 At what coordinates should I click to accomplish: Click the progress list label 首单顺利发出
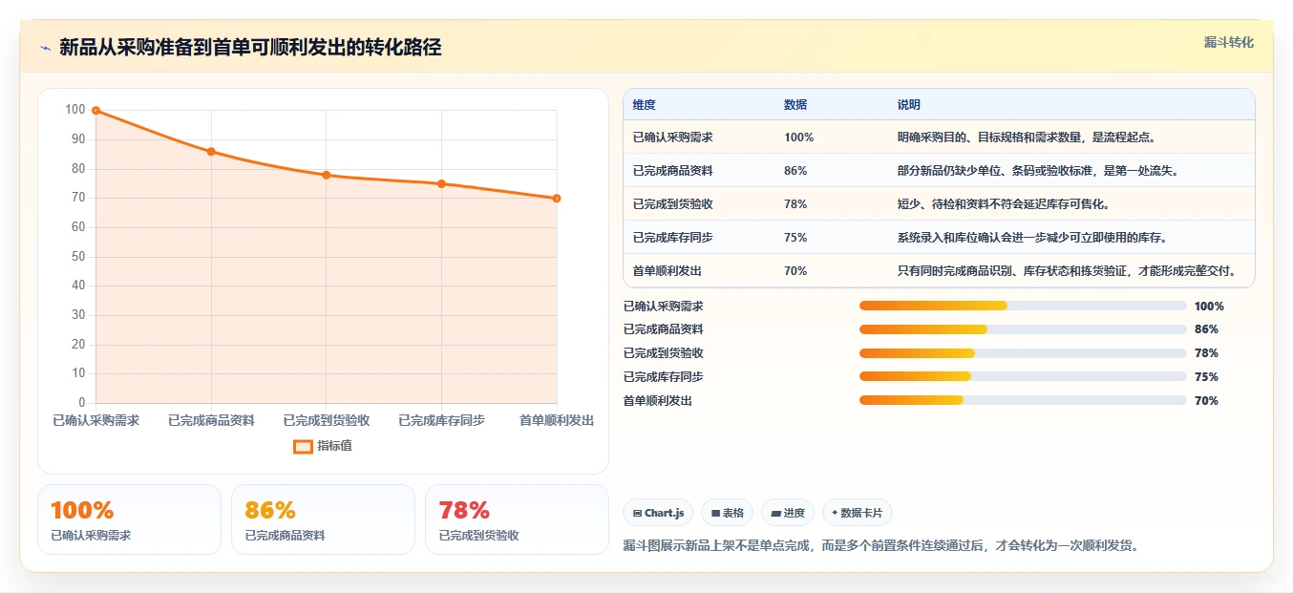click(657, 401)
